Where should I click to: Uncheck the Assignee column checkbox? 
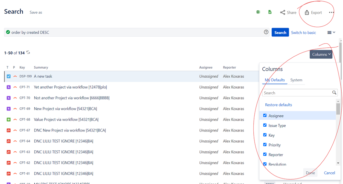coord(265,115)
